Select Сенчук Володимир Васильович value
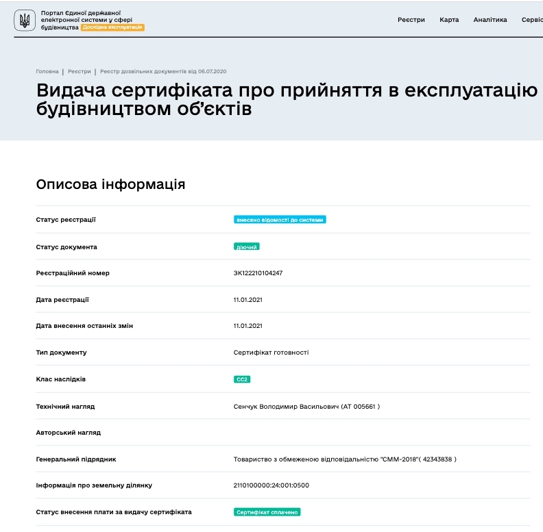543x532 pixels. [x=306, y=407]
